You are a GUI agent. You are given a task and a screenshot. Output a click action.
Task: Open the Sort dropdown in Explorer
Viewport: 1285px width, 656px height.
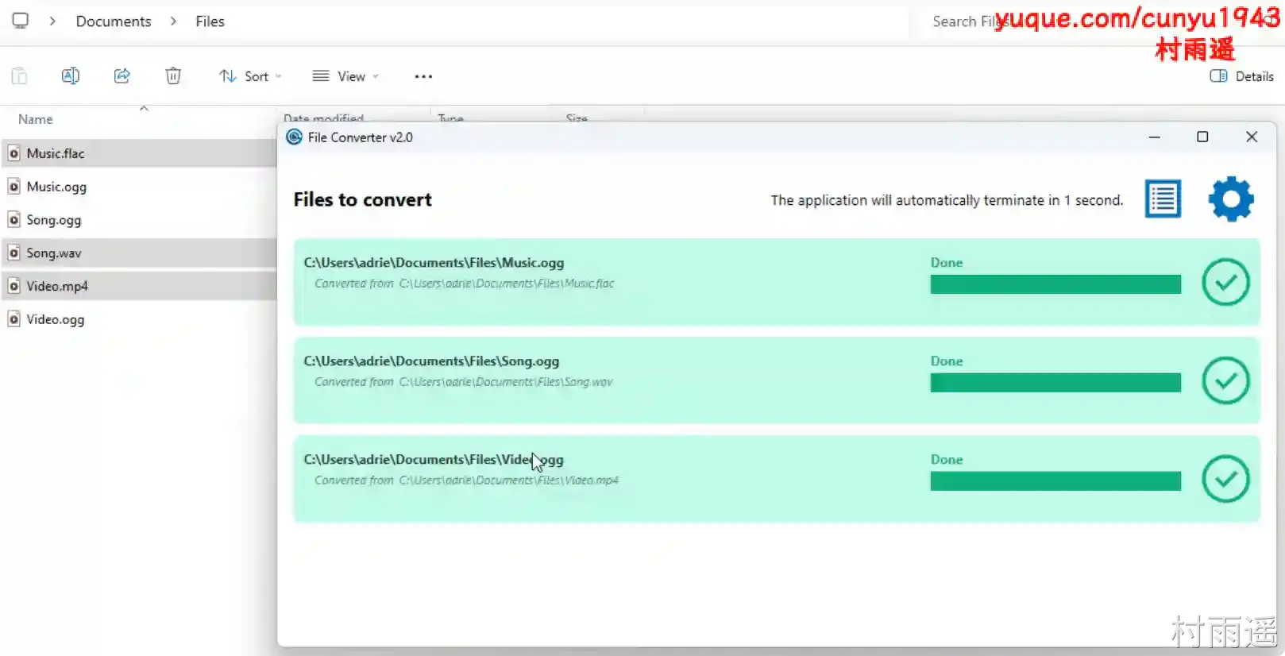coord(250,76)
